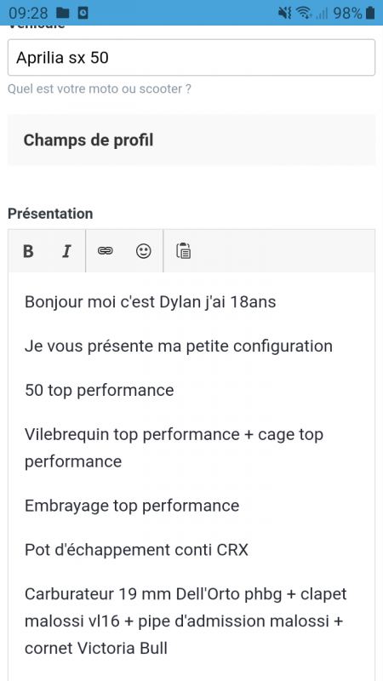Tap the muted sound icon in status bar
The image size is (383, 681).
pos(285,13)
